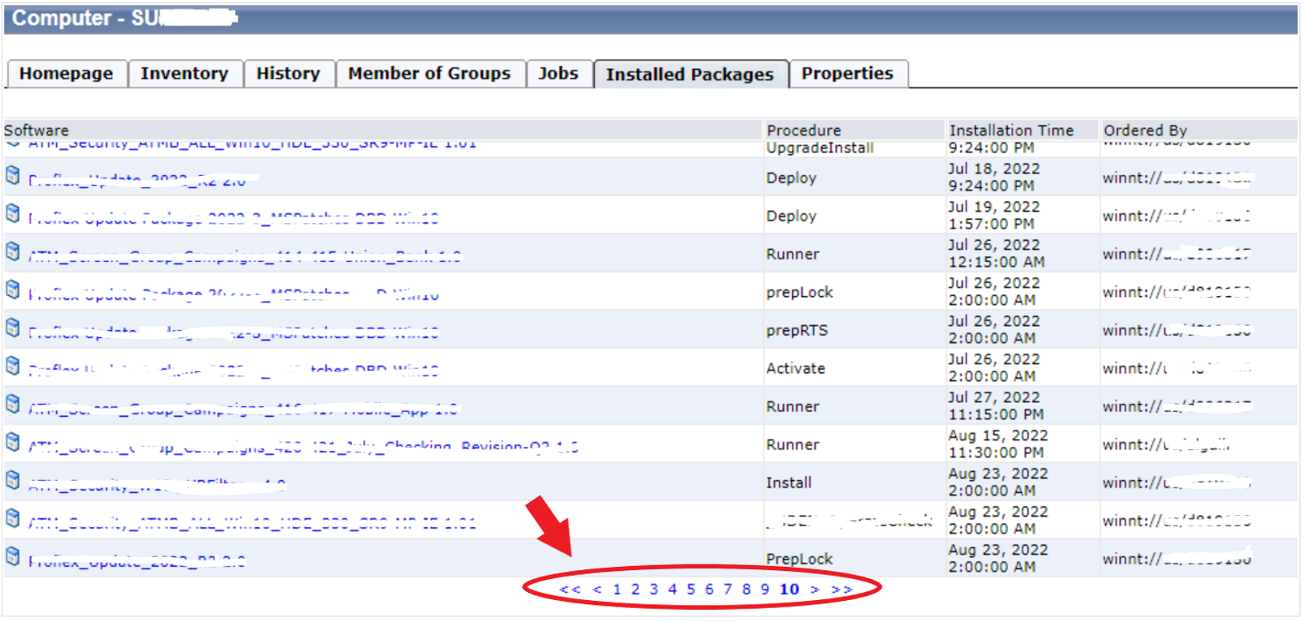Click package icon in Activate row
The width and height of the screenshot is (1304, 622).
point(13,366)
